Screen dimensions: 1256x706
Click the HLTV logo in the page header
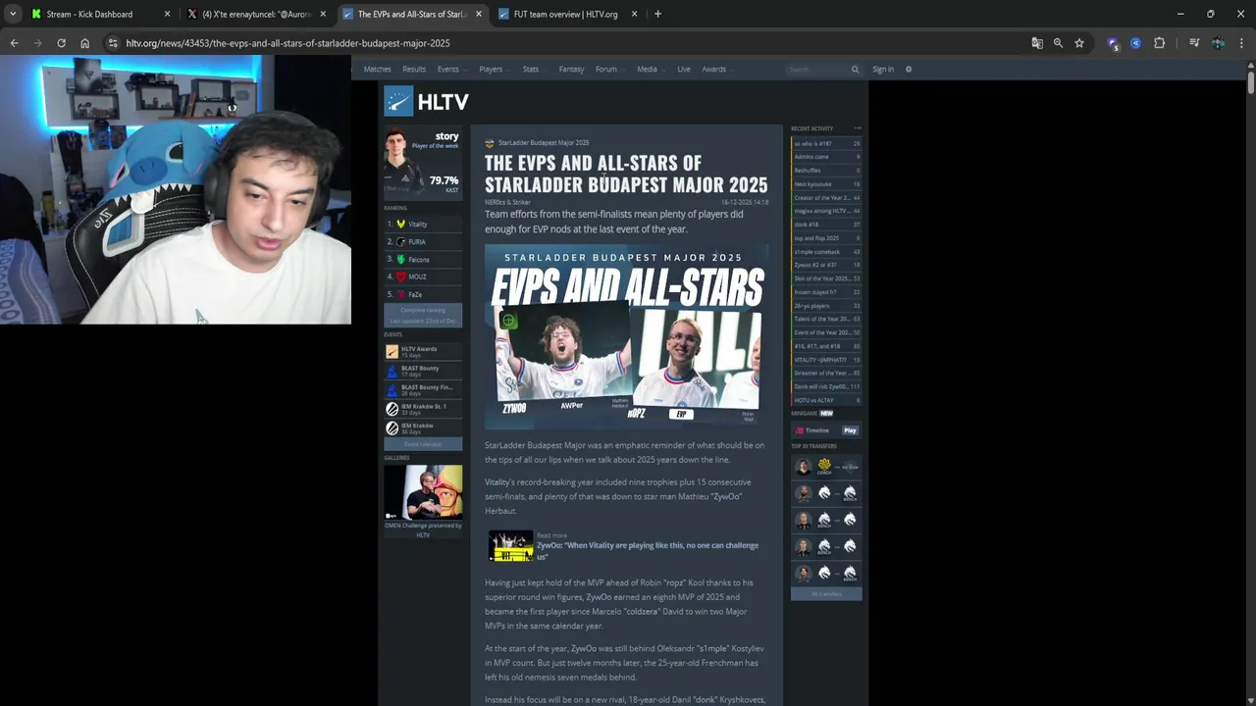pos(426,101)
